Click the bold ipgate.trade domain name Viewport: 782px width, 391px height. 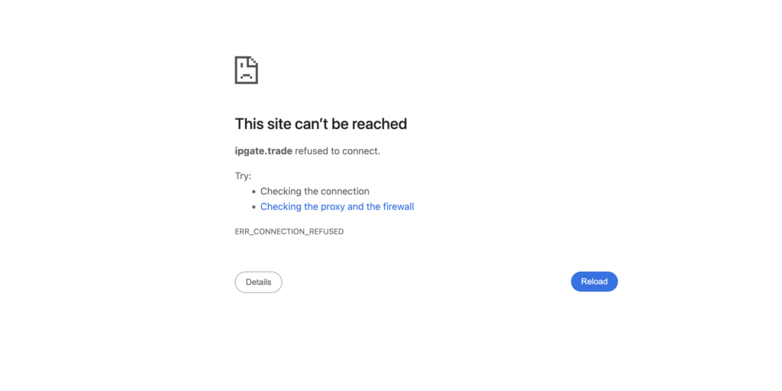tap(263, 151)
